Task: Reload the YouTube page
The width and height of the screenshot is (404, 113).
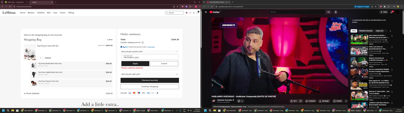Action: 212,6
